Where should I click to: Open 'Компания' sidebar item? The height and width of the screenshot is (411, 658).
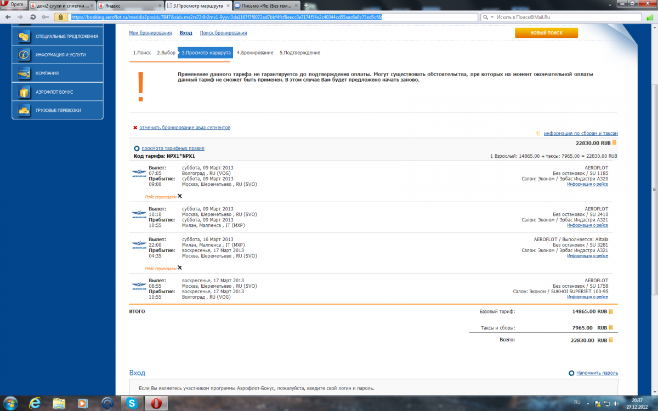pos(58,73)
